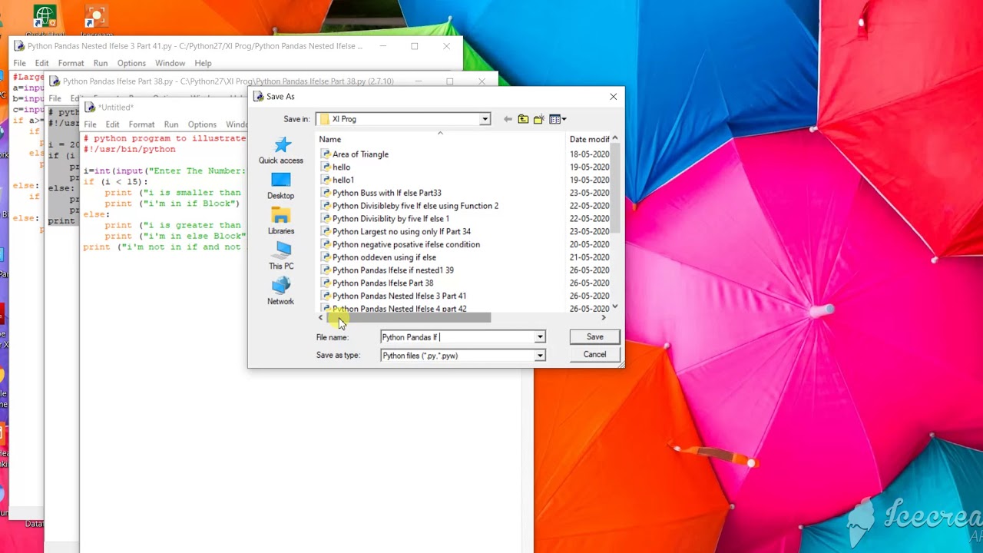Jump to Quick access in the places bar
Image resolution: width=983 pixels, height=553 pixels.
(281, 151)
